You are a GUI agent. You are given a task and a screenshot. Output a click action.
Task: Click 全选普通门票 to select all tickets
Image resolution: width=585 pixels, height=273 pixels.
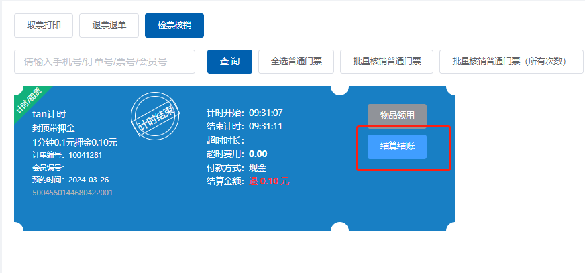point(296,62)
